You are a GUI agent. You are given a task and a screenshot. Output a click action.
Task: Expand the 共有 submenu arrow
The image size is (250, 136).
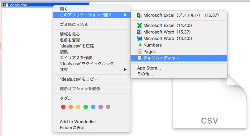tap(125, 70)
